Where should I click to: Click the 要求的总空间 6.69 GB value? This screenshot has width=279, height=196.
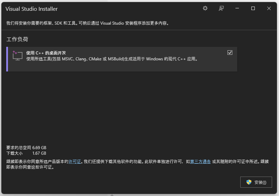tap(39, 148)
